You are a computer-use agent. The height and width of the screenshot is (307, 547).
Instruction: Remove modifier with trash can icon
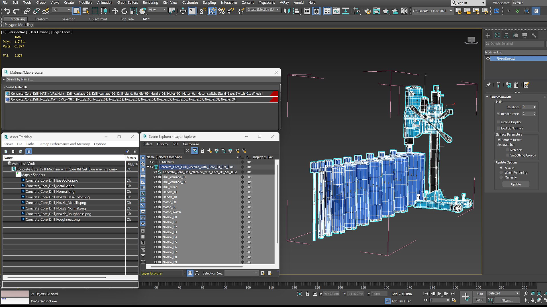tap(516, 85)
